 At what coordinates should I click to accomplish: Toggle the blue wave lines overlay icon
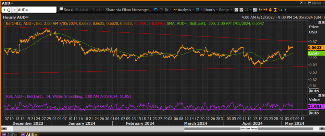point(197,10)
